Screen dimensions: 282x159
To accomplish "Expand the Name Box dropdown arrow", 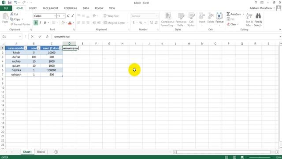I will click(x=20, y=37).
